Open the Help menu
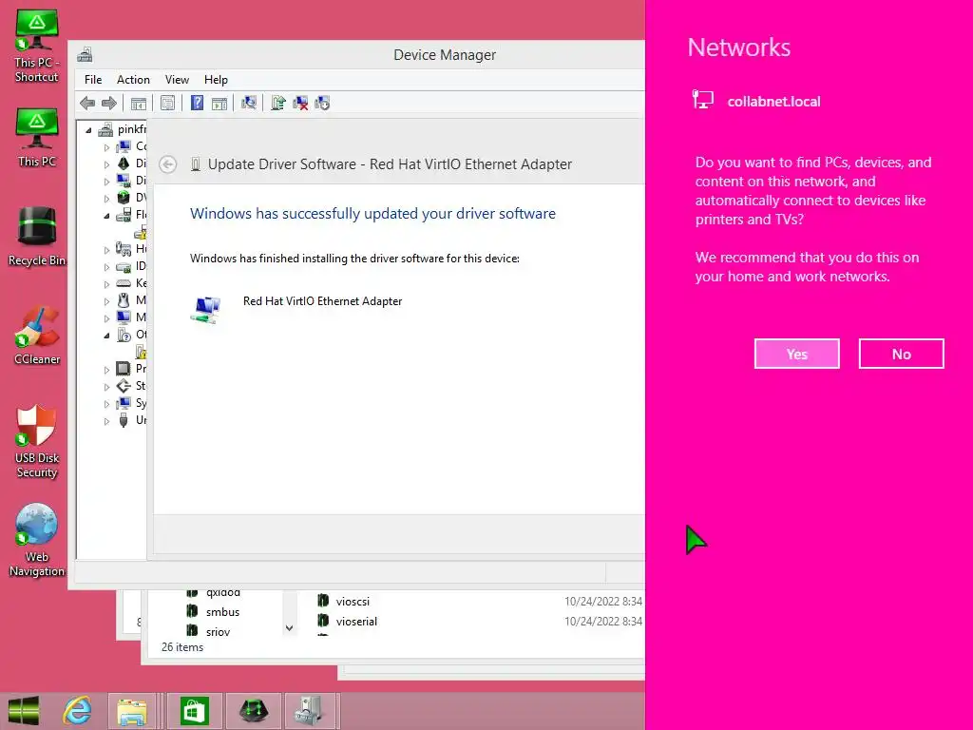Image resolution: width=973 pixels, height=730 pixels. pos(216,80)
